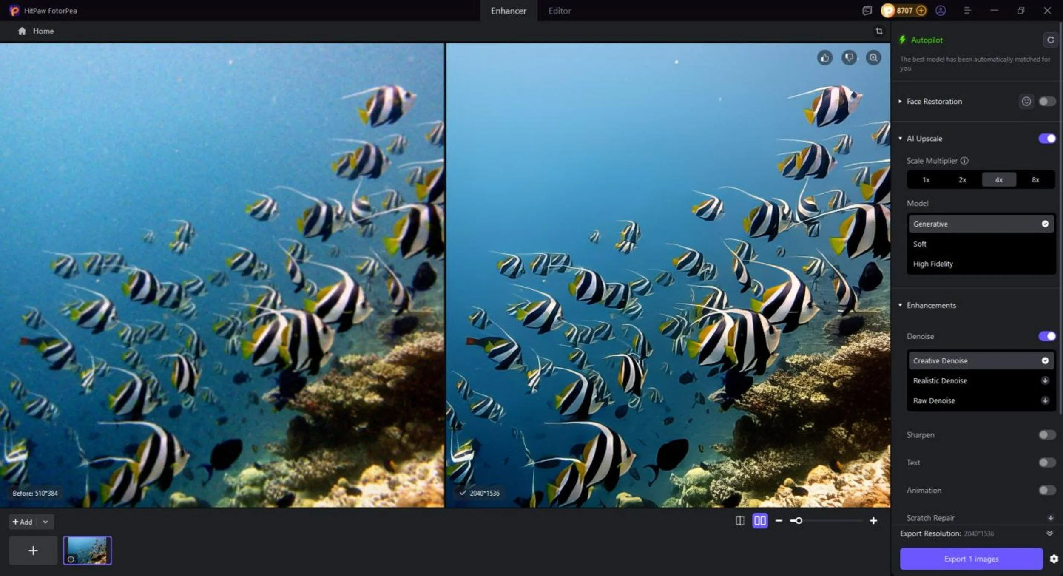The height and width of the screenshot is (576, 1063).
Task: Choose the 8x scale multiplier
Action: coord(1035,180)
